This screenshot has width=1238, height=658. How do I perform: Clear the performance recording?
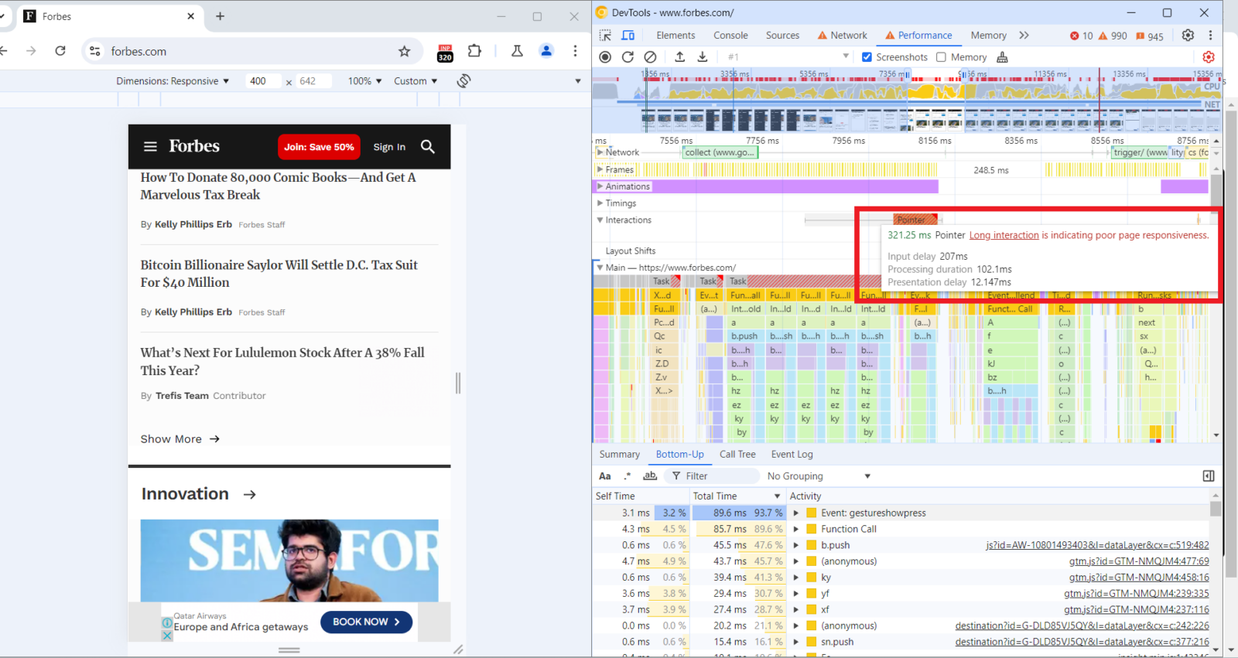(x=651, y=57)
